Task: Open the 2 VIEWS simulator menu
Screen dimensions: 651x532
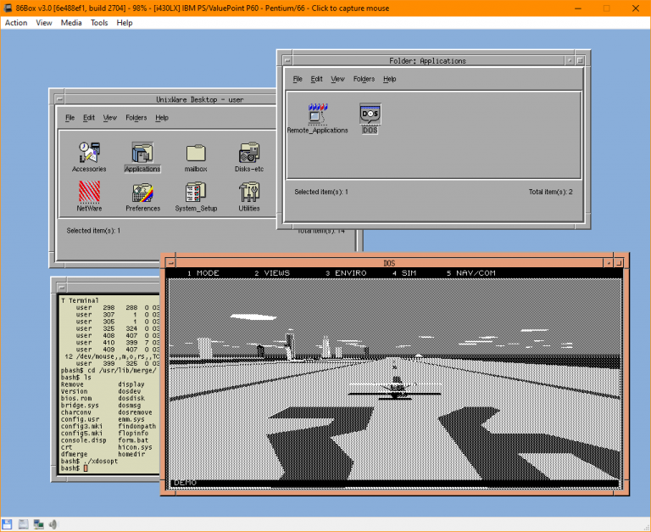Action: click(x=271, y=273)
